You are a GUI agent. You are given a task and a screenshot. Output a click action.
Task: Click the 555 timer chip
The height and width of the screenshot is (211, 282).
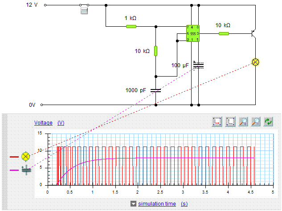pos(192,33)
